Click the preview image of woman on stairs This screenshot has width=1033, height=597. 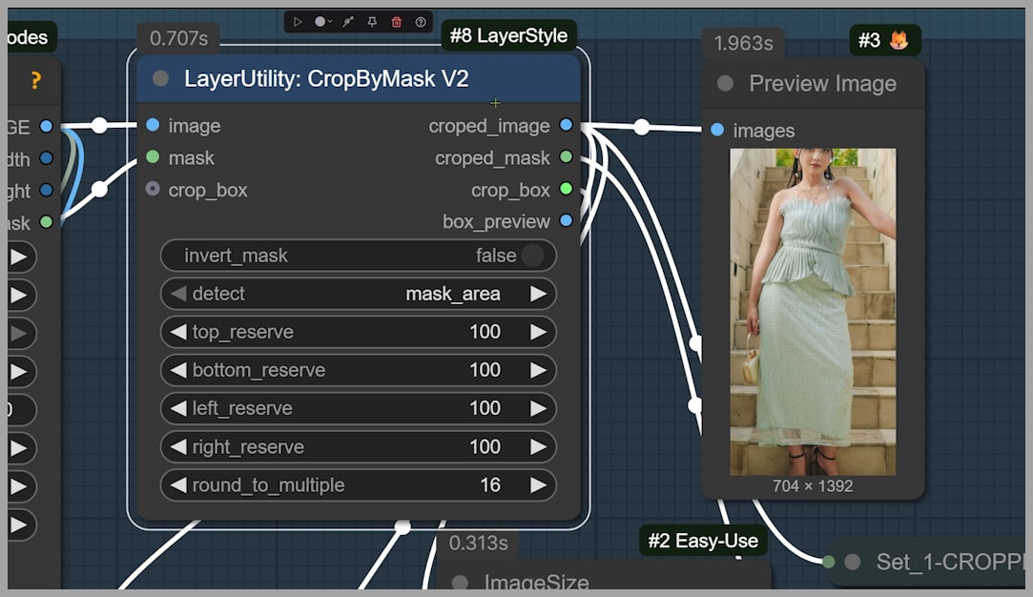[813, 311]
